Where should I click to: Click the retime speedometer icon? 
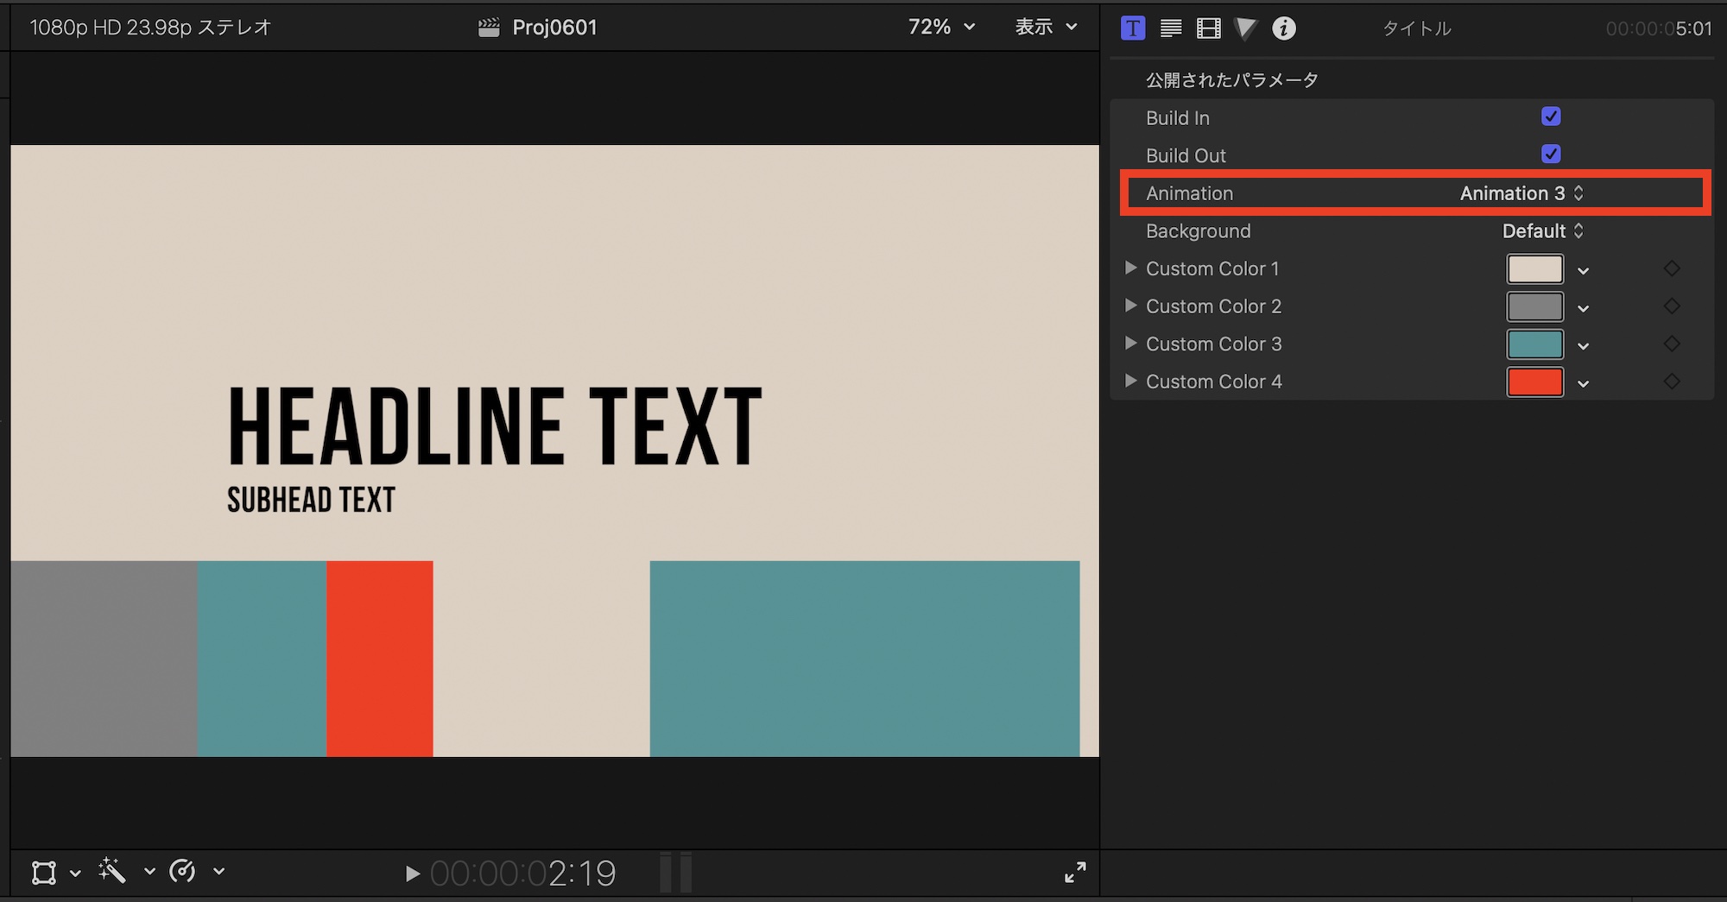coord(182,871)
